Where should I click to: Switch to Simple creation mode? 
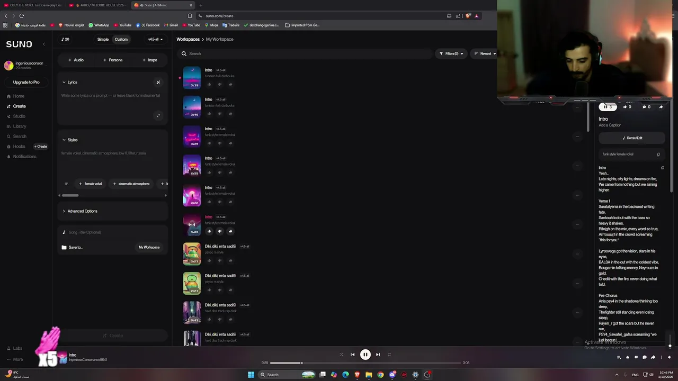pos(103,39)
